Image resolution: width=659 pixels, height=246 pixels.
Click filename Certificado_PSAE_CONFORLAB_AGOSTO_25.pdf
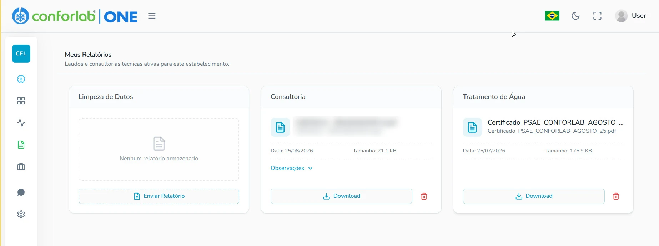[x=552, y=131]
